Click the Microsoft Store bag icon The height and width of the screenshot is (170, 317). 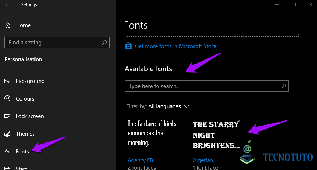(128, 46)
